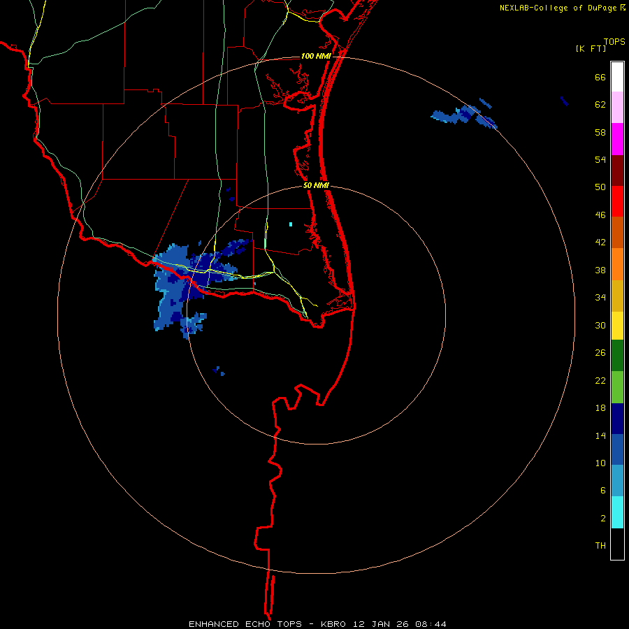Image resolution: width=629 pixels, height=629 pixels.
Task: Click the "34" legend value
Action: tap(600, 298)
